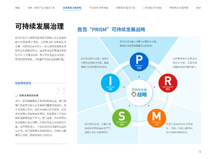Open the 生态优先 绿色发展 navigation tab
Viewport: 216px width, 159px height.
99,8
